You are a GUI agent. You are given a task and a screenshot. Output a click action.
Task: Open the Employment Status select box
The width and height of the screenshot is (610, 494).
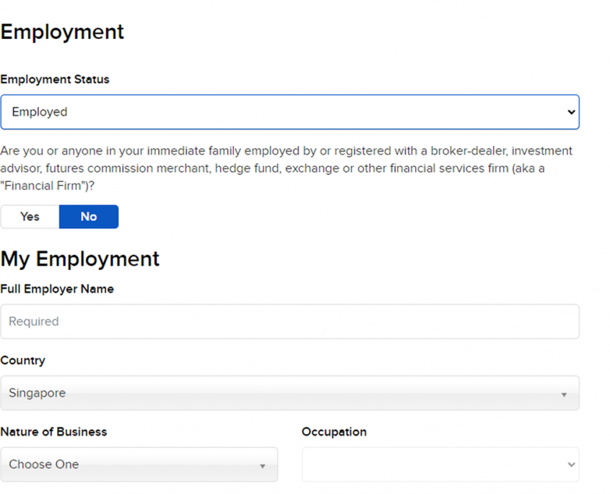(x=289, y=112)
